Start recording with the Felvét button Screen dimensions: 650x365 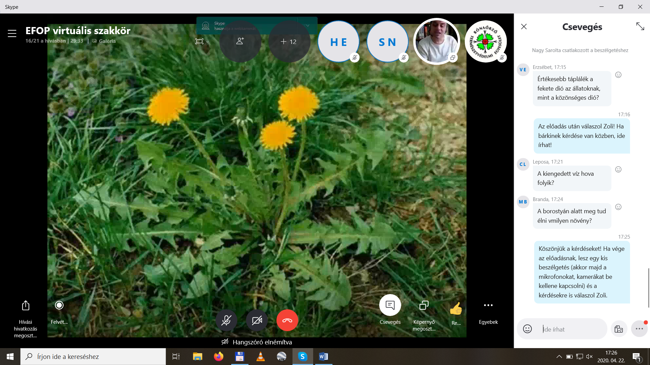(59, 312)
